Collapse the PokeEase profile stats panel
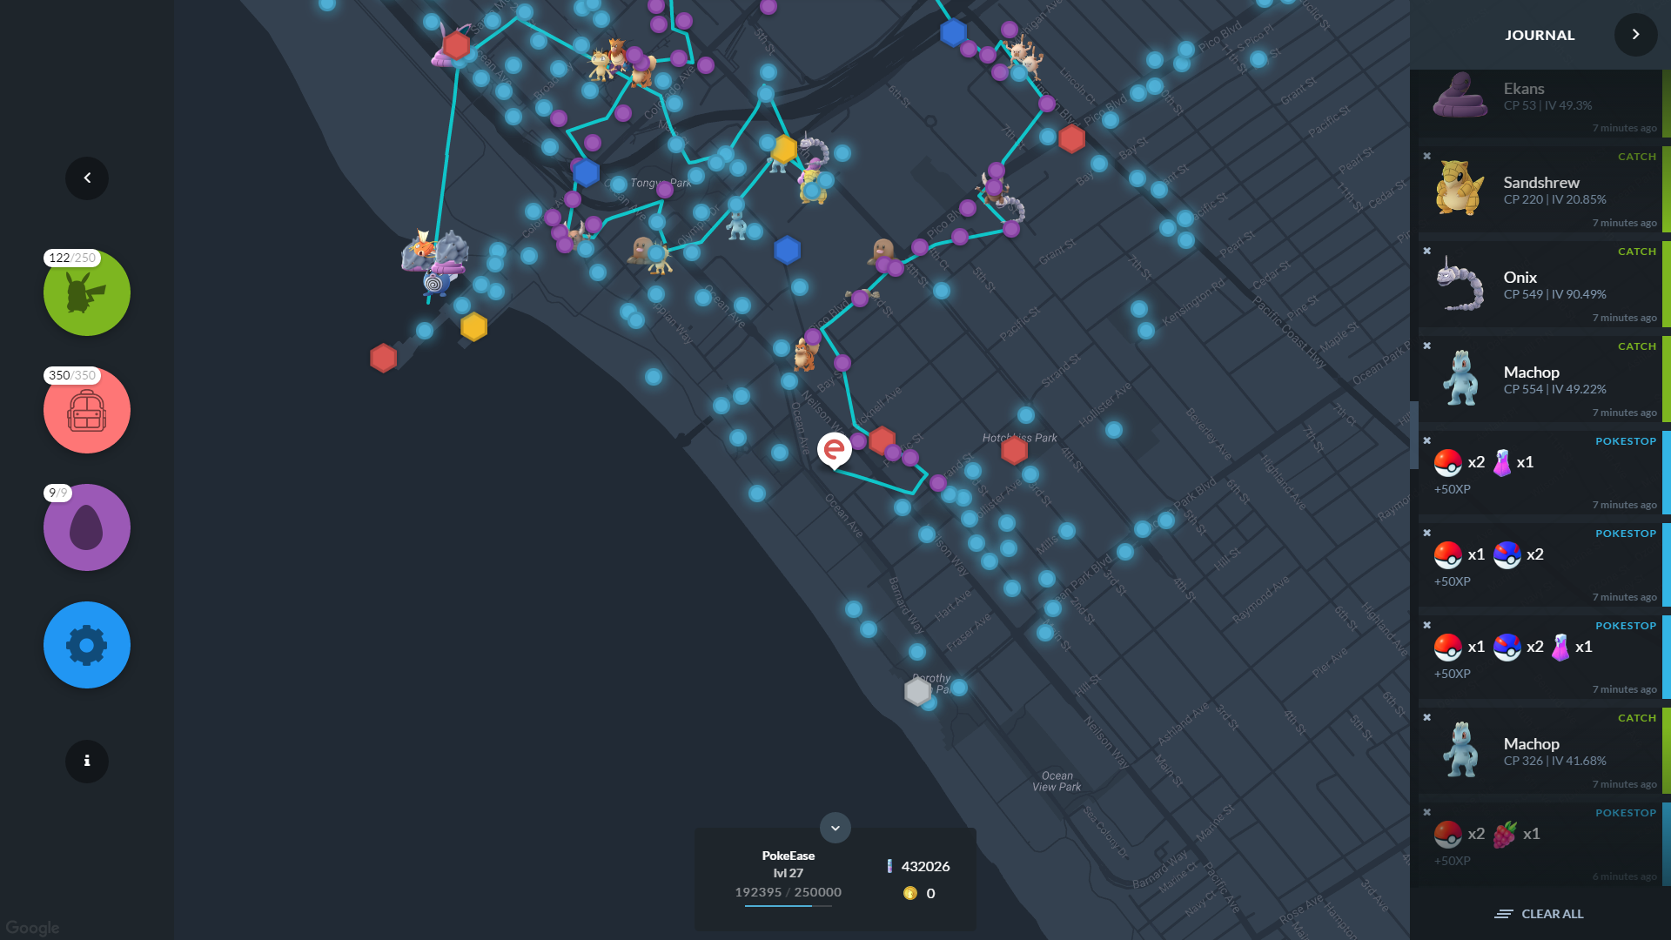 coord(835,828)
